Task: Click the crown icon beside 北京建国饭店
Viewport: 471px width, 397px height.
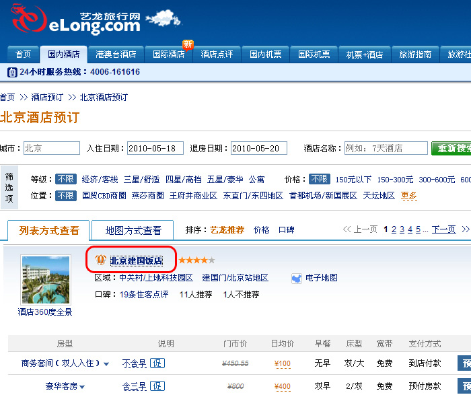Action: coord(101,260)
